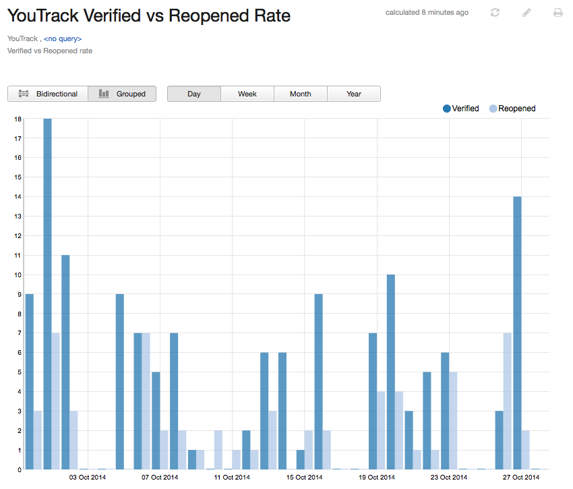
Task: Toggle Bidirectional chart mode
Action: [48, 94]
